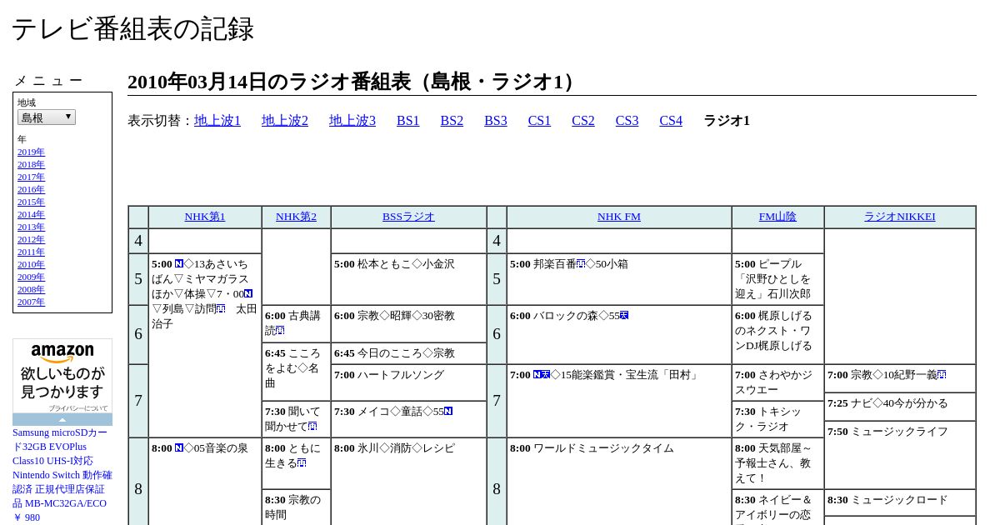
Task: Open the 2016年 archive link
Action: click(x=31, y=190)
